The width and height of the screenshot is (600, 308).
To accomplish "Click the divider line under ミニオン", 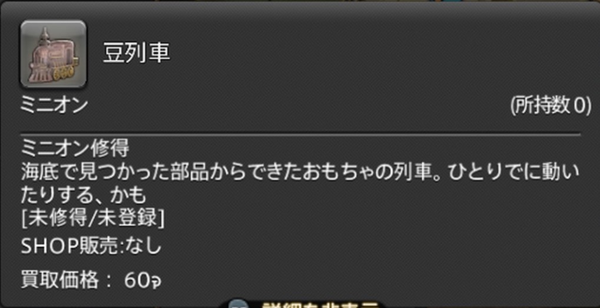I will [300, 134].
